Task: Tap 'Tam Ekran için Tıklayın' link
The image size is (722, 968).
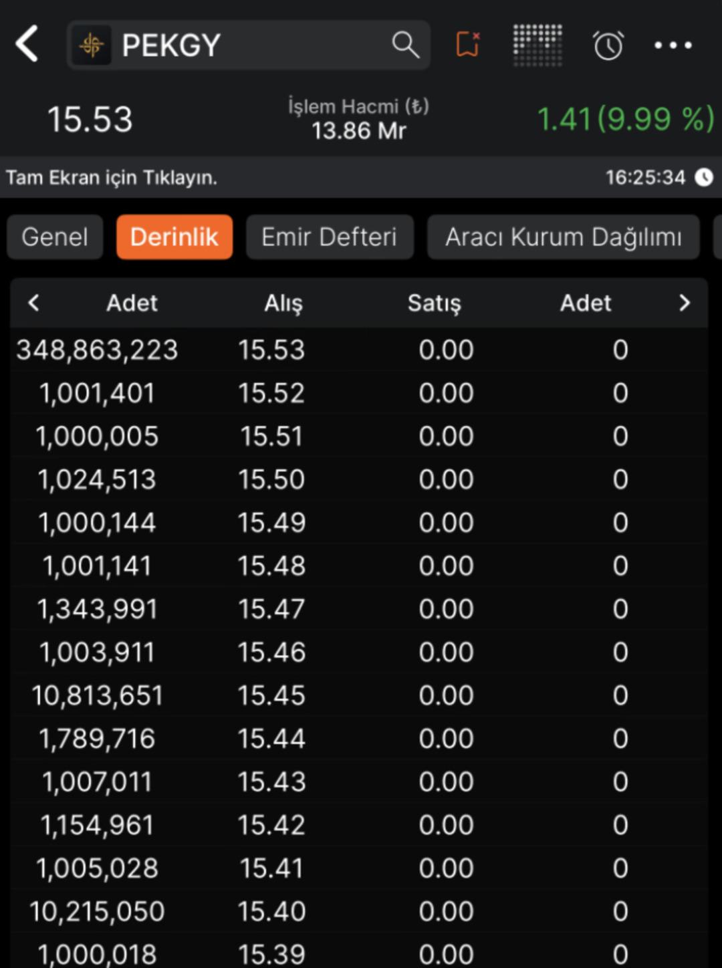Action: 112,178
